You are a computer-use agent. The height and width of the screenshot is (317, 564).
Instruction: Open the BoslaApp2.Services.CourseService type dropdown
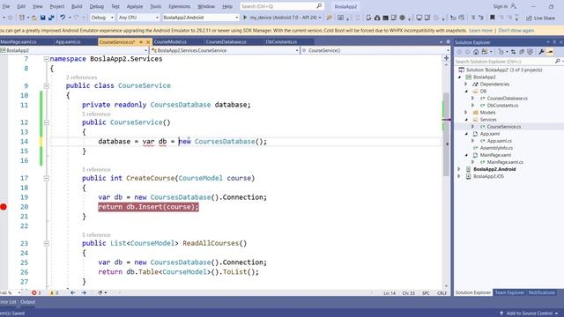point(297,51)
